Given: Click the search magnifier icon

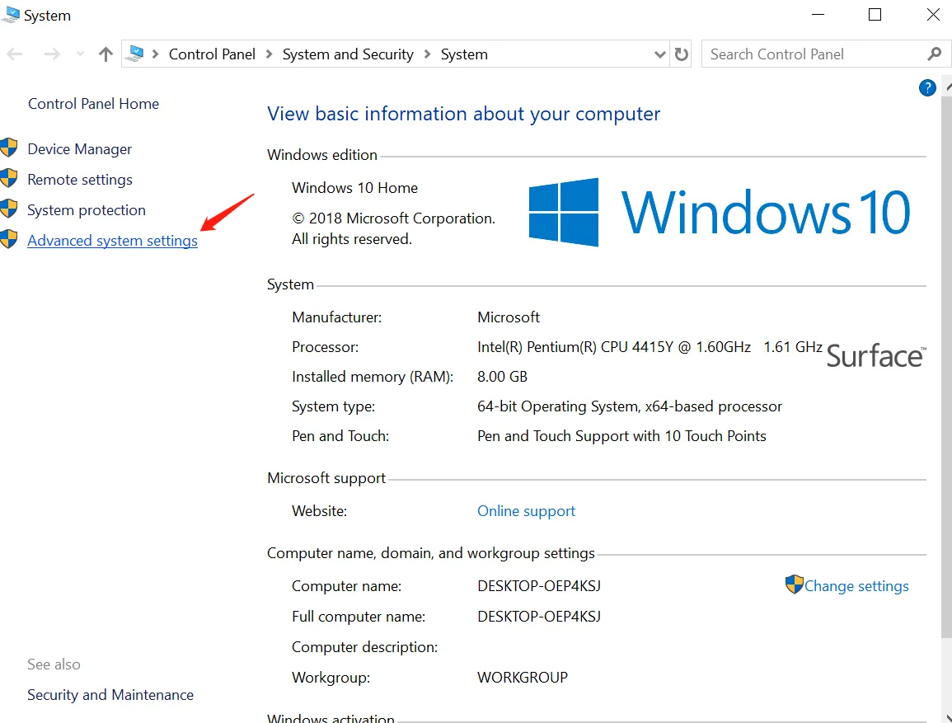Looking at the screenshot, I should [x=934, y=54].
